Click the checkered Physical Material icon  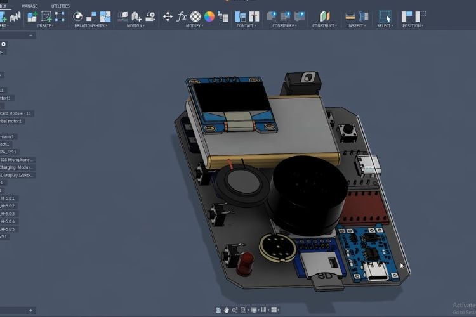point(195,16)
